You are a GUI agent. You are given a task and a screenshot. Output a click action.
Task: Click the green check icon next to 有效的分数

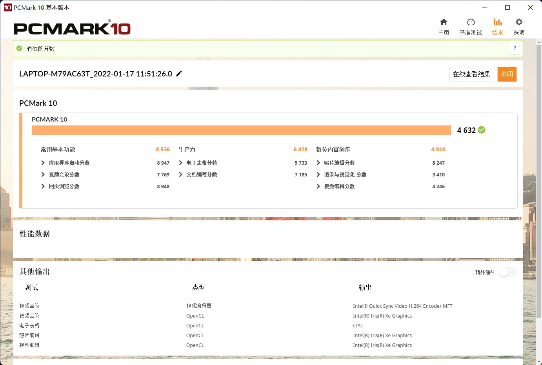(x=19, y=49)
